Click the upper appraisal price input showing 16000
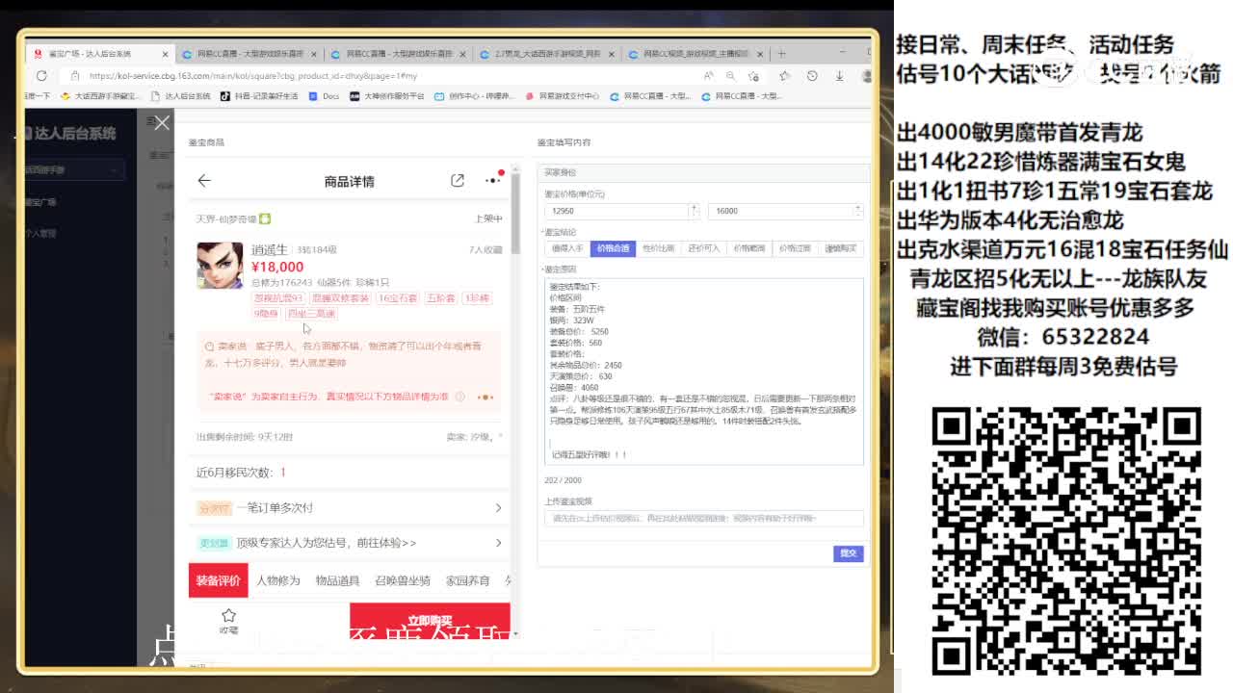The image size is (1233, 693). 785,211
